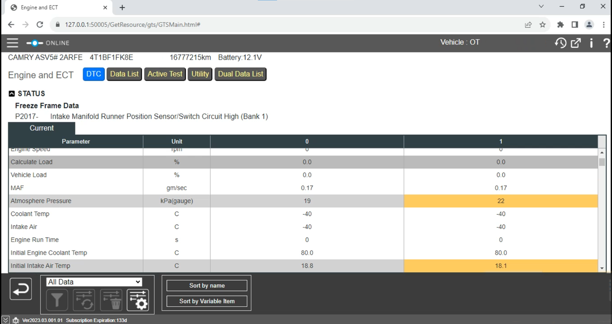Open a new browser tab

coord(122,7)
